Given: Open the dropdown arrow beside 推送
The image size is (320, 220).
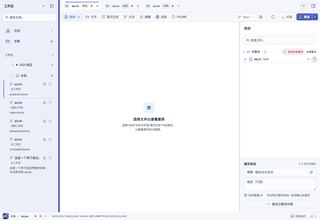Looking at the screenshot, I should point(315,17).
